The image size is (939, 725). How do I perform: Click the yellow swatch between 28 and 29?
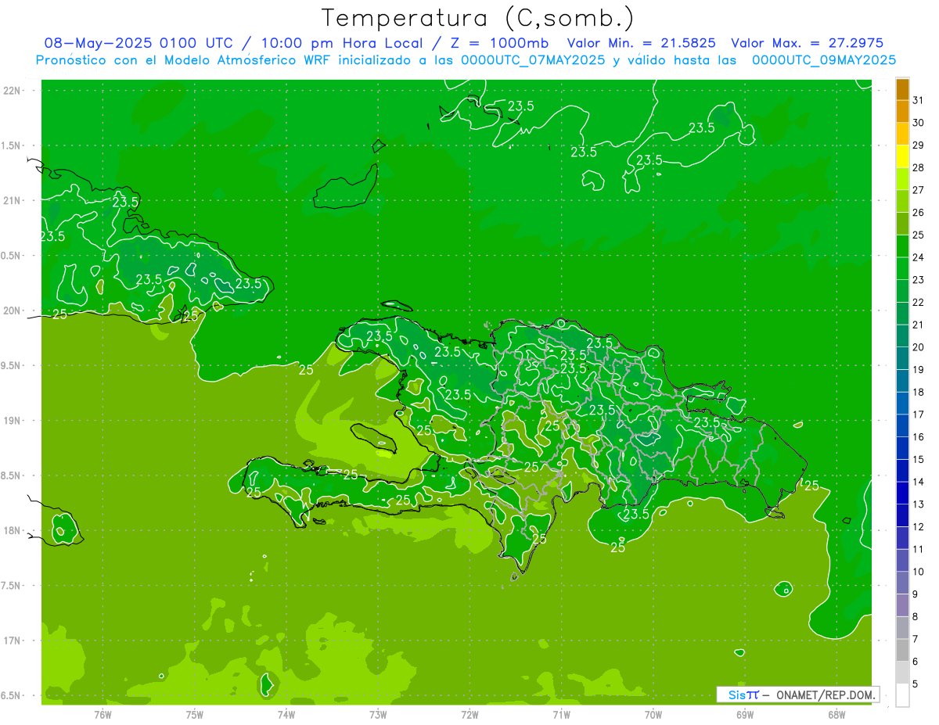point(902,156)
